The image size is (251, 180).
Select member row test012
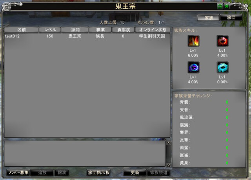[87, 36]
